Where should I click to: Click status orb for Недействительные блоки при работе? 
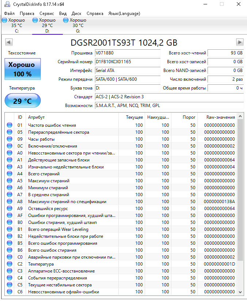(9, 236)
